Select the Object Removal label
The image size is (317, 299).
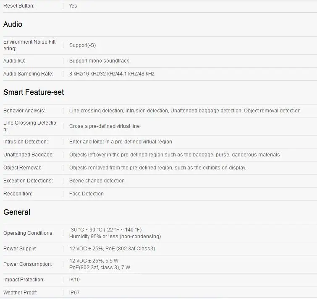click(22, 168)
